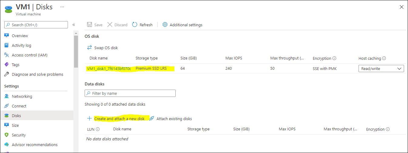Open Overview in the sidebar

tap(20, 36)
